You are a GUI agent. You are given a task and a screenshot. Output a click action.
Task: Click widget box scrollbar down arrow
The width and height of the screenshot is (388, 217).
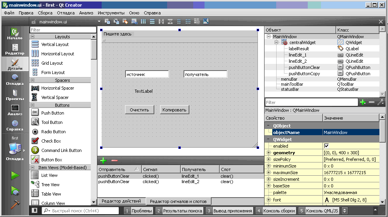tap(94, 202)
